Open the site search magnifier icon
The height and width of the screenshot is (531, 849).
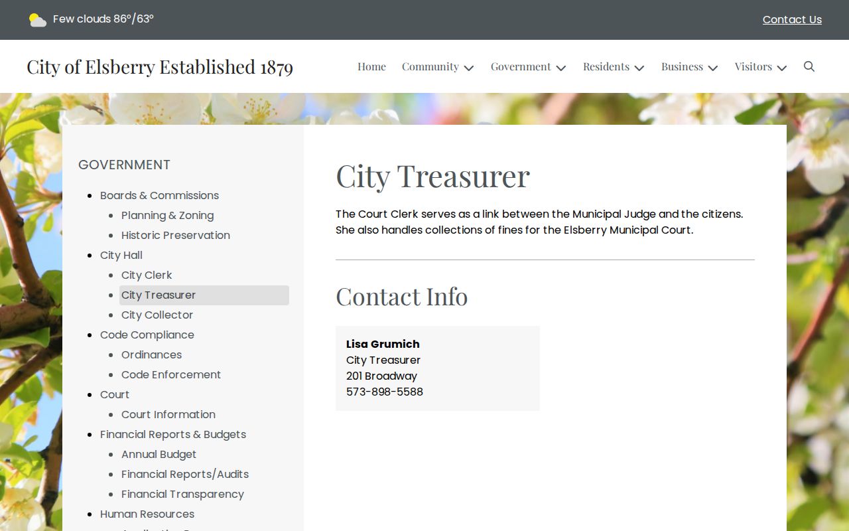click(x=809, y=66)
